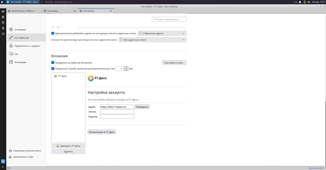326x170 pixels.
Task: Open the 'Собранные адреса' dropdown
Action: click(x=162, y=33)
